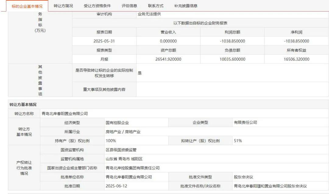Open the 受让方资格条件 tab
Image resolution: width=329 pixels, height=194 pixels.
[x=97, y=6]
